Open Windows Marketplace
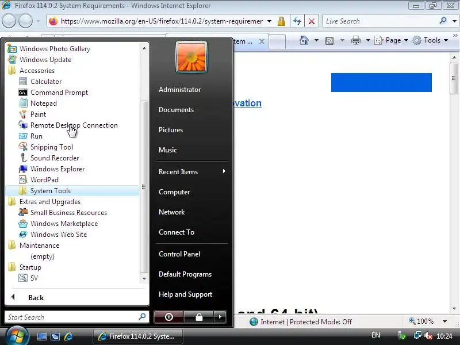The image size is (460, 345). [x=64, y=224]
